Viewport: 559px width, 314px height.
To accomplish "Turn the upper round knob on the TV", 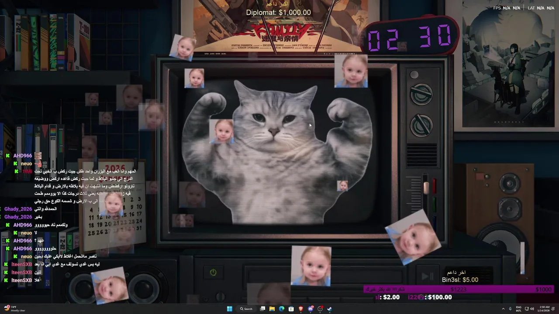I will [421, 94].
